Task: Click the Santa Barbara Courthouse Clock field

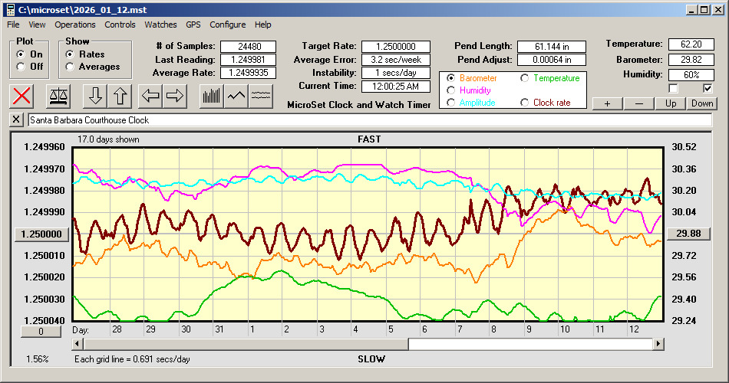Action: coord(368,120)
